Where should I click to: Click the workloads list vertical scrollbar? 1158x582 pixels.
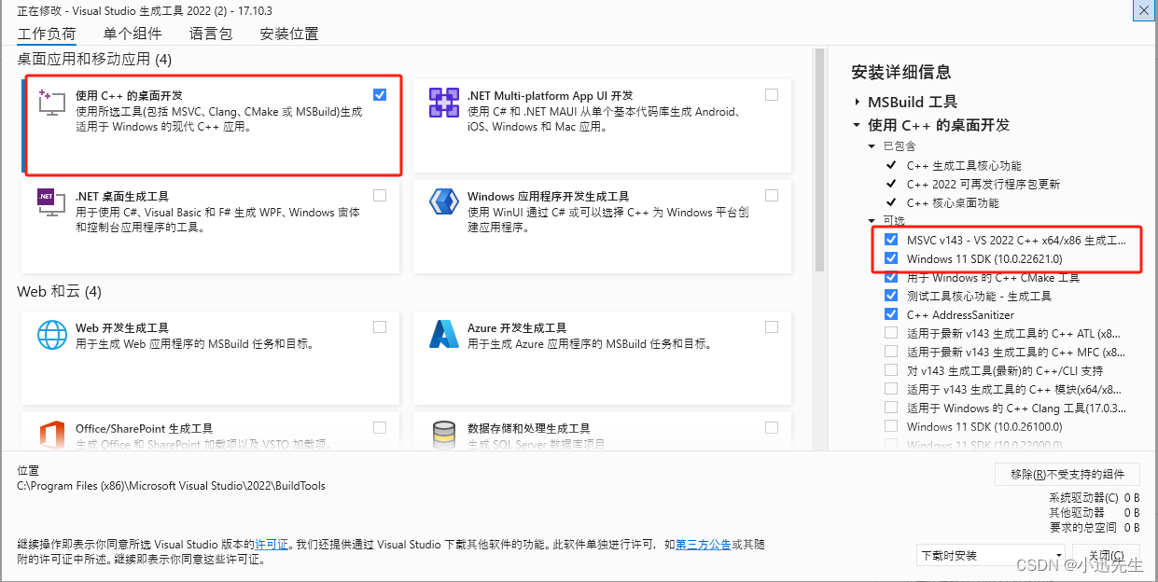[x=819, y=159]
